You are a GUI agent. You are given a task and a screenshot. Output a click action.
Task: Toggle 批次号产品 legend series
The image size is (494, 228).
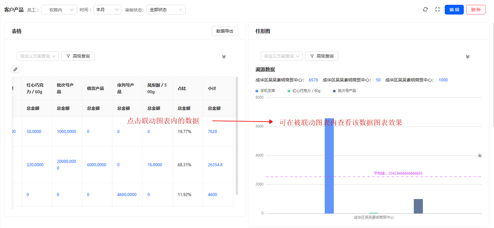coord(344,91)
